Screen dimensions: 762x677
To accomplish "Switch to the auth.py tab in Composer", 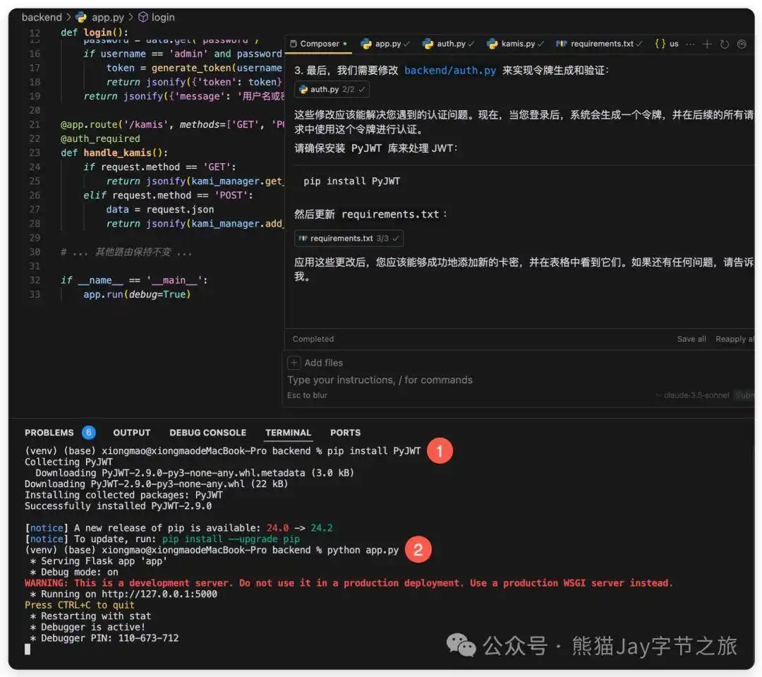I will [449, 44].
